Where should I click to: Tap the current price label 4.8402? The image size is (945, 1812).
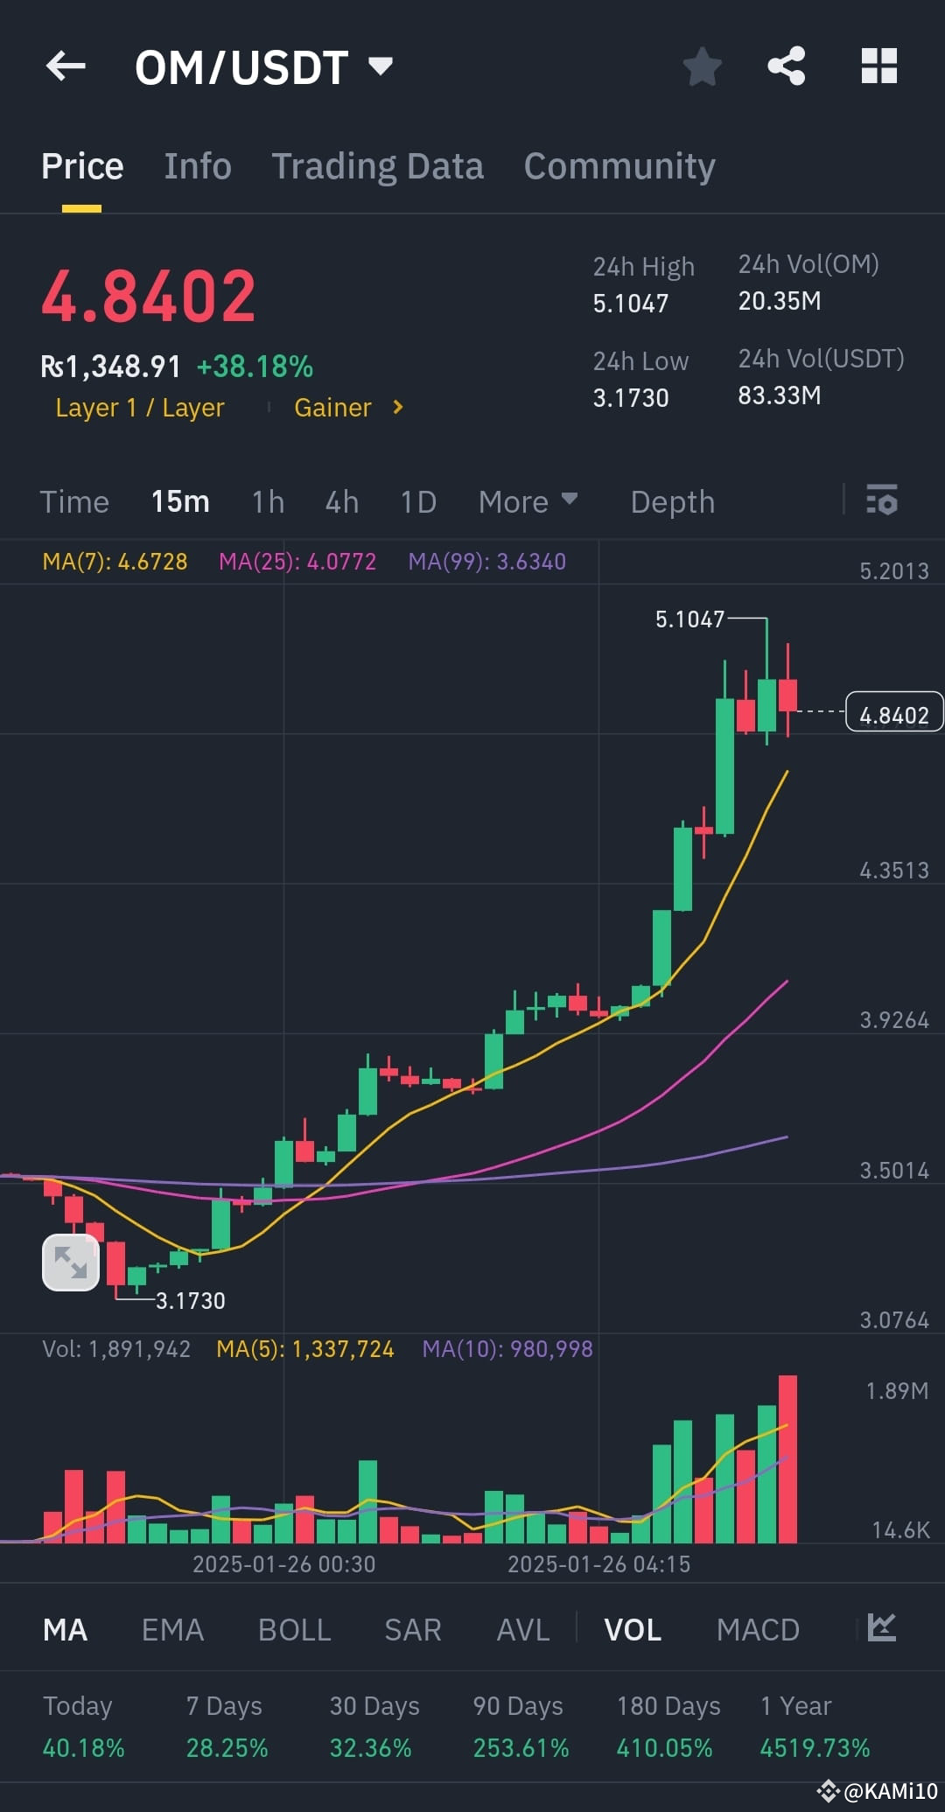click(x=893, y=713)
